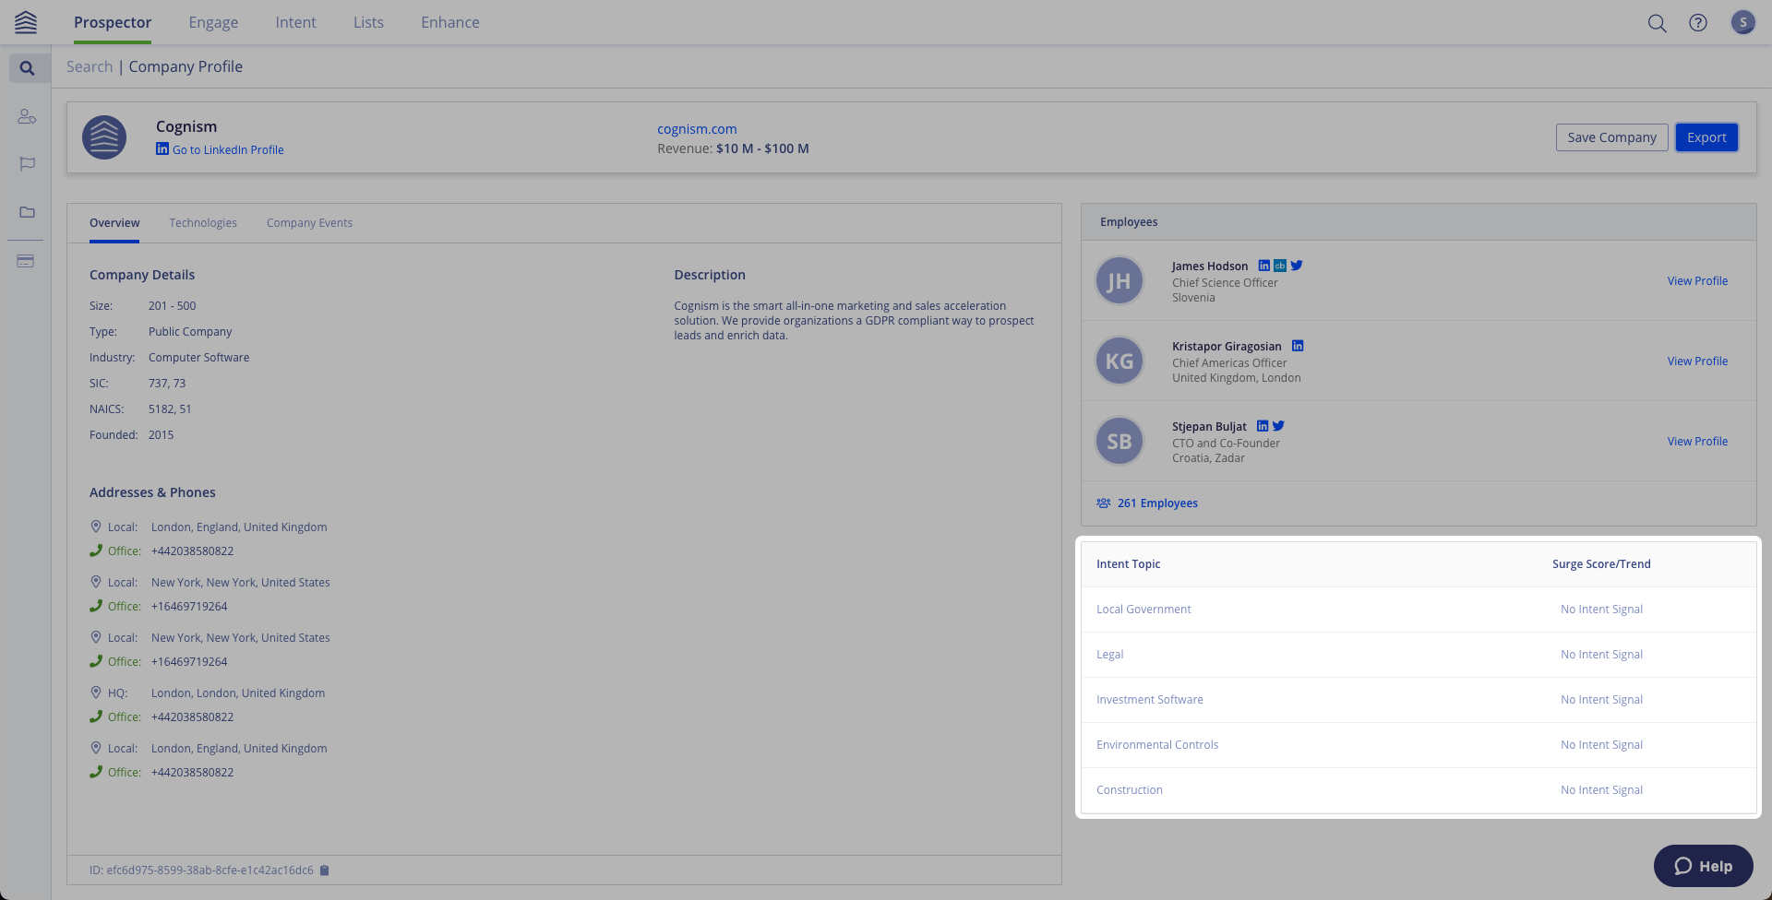This screenshot has width=1772, height=900.
Task: Click the Export button
Action: (1706, 137)
